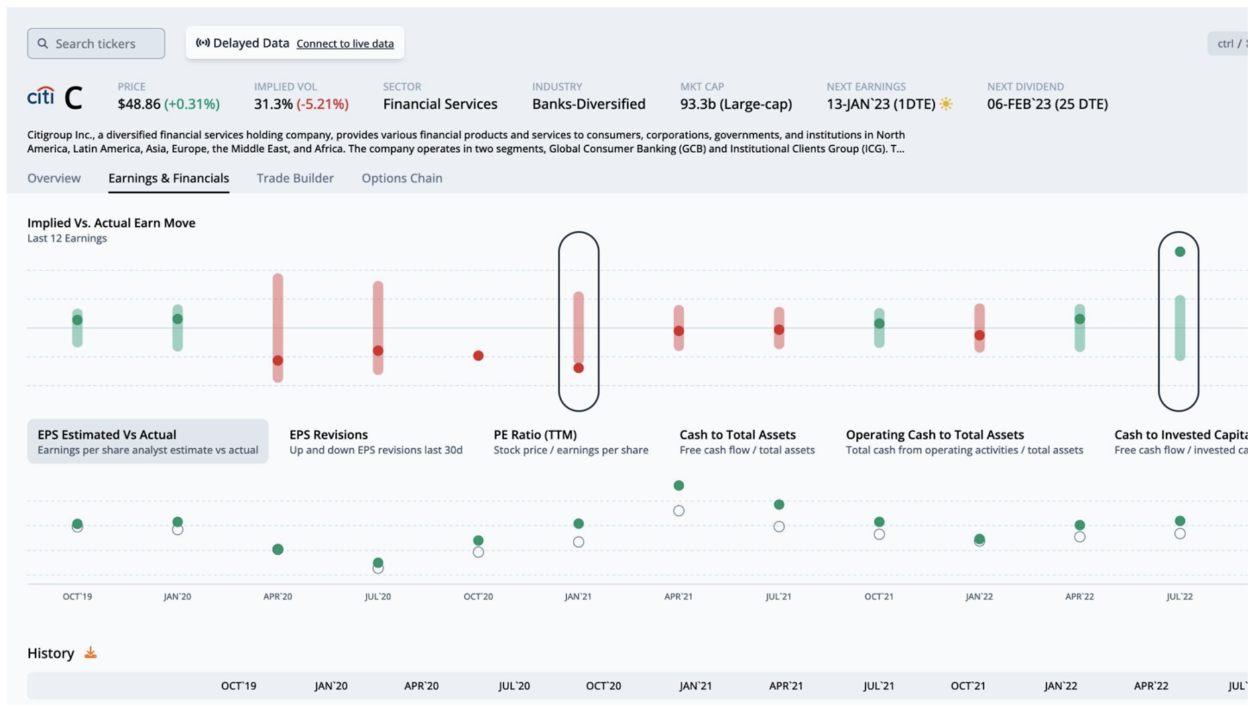Open the Trade Builder tab
Image resolution: width=1257 pixels, height=708 pixels.
(x=295, y=178)
